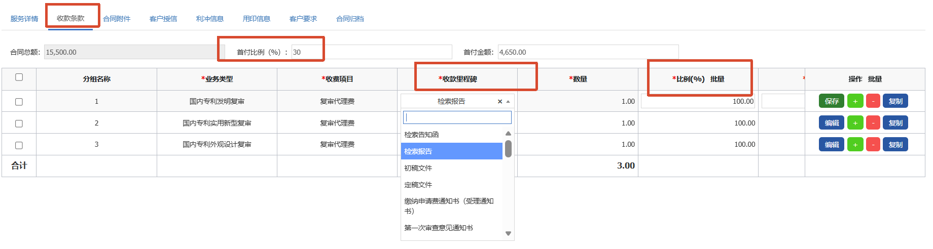This screenshot has width=933, height=249.
Task: Click the empty input right of row 1 比例
Action: 783,101
